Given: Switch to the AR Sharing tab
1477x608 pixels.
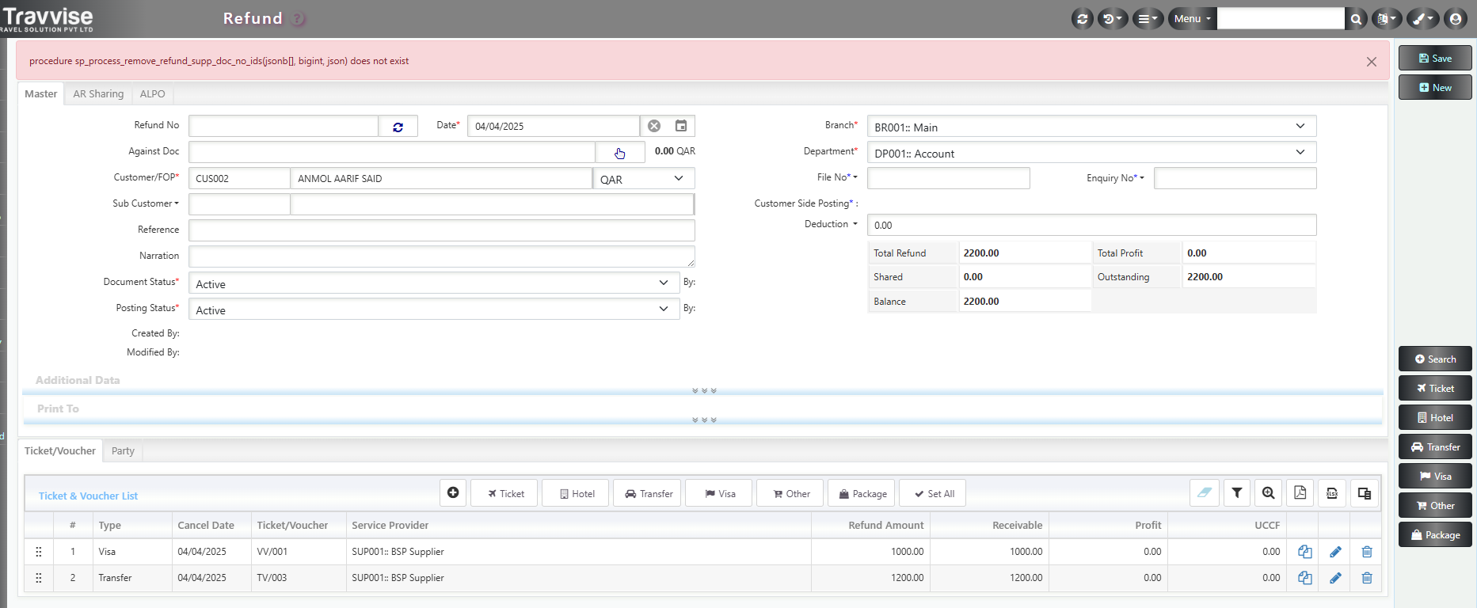Looking at the screenshot, I should pyautogui.click(x=98, y=94).
